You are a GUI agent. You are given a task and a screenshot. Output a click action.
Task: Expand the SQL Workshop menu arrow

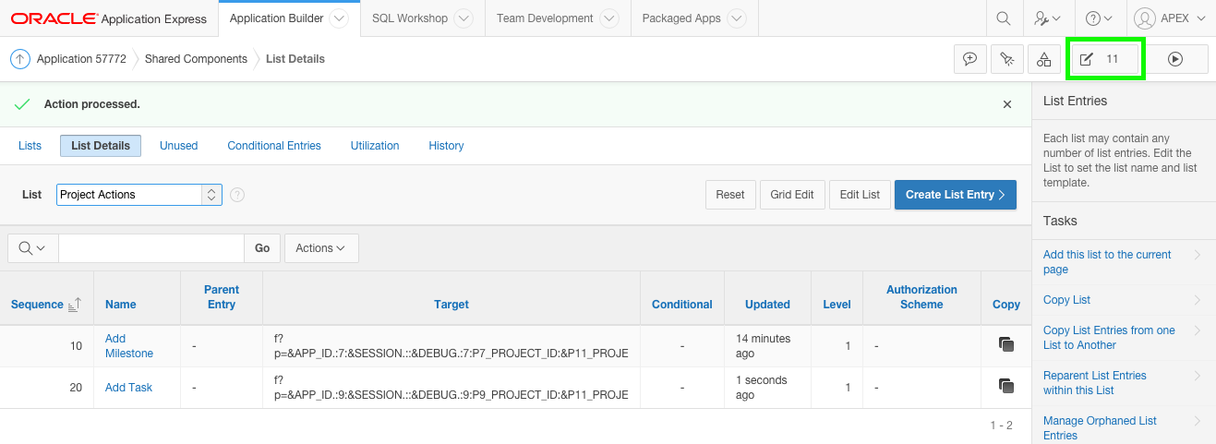pyautogui.click(x=464, y=18)
